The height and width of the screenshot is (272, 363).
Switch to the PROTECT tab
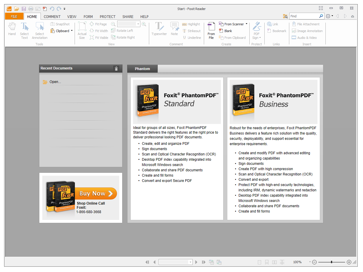[x=107, y=16]
